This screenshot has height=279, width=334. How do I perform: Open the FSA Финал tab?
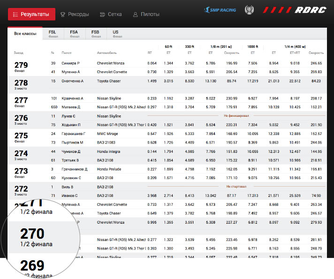pyautogui.click(x=75, y=34)
